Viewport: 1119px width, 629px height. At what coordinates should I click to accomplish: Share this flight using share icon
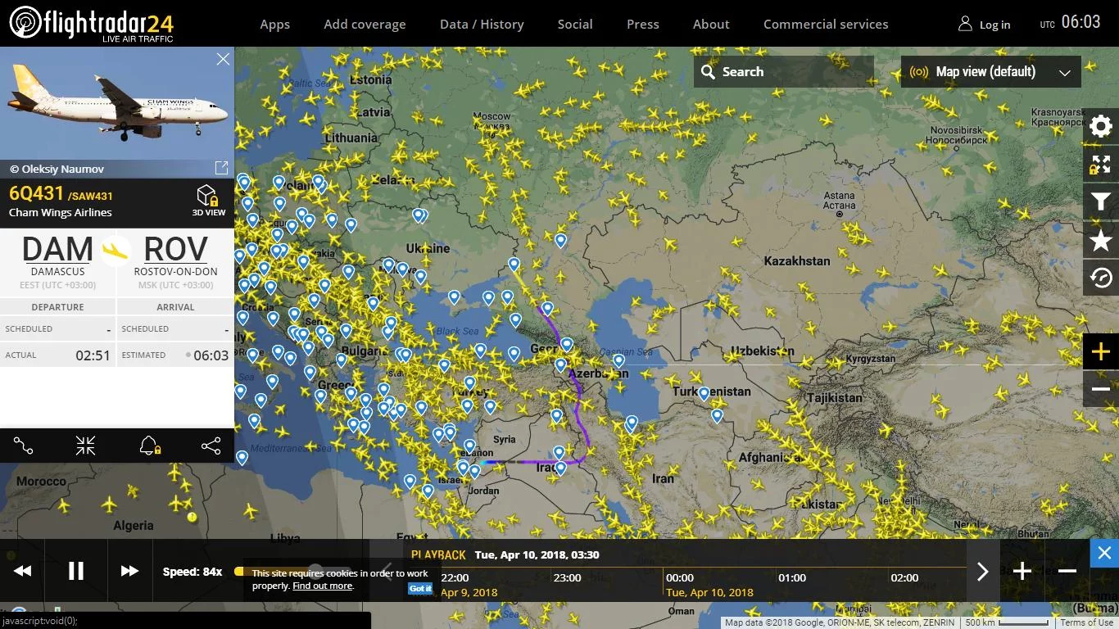coord(211,446)
